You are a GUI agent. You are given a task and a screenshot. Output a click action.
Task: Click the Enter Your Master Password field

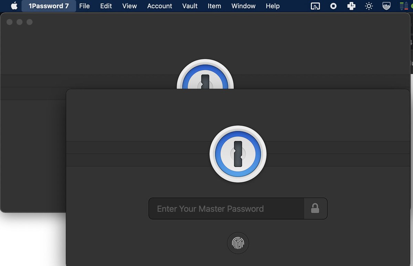[x=226, y=209]
